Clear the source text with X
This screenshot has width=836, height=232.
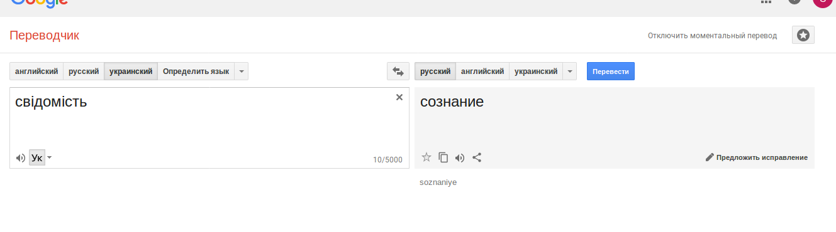coord(399,97)
